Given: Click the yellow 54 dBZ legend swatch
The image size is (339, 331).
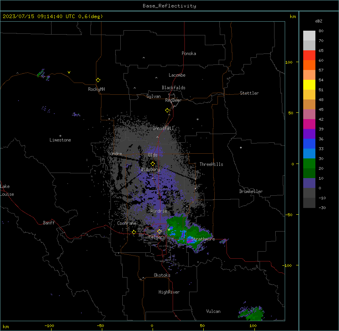Looking at the screenshot, I should coord(309,85).
